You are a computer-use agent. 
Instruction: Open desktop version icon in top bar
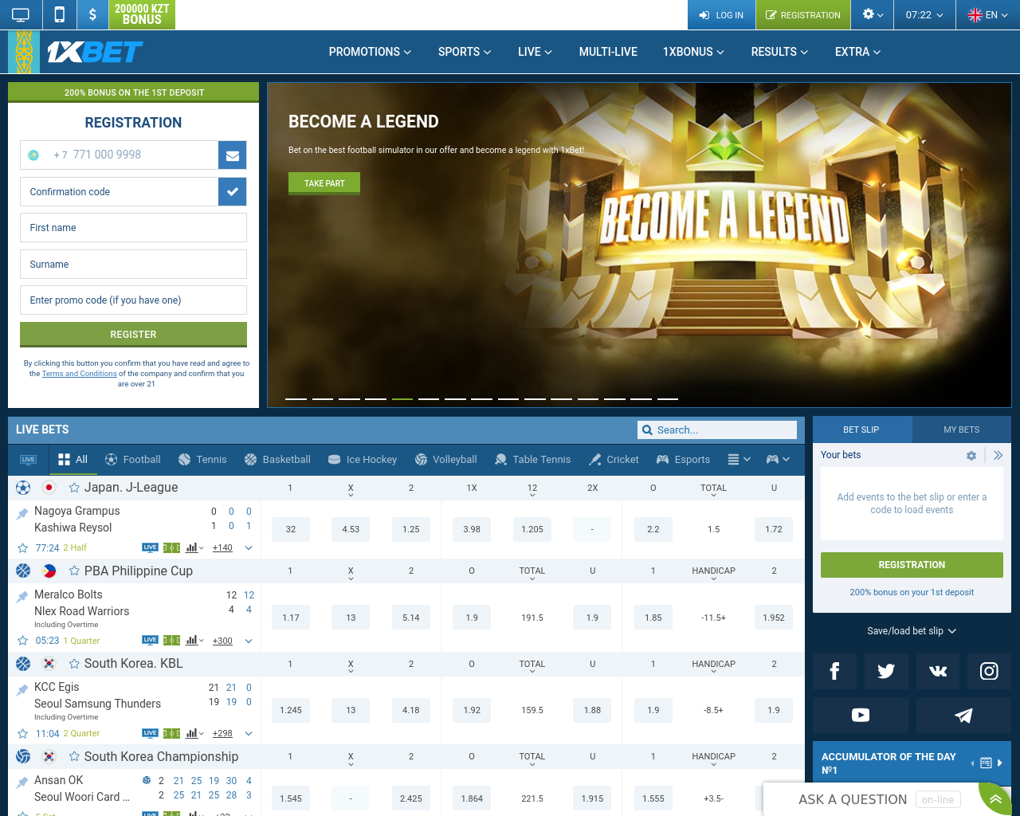pyautogui.click(x=21, y=14)
